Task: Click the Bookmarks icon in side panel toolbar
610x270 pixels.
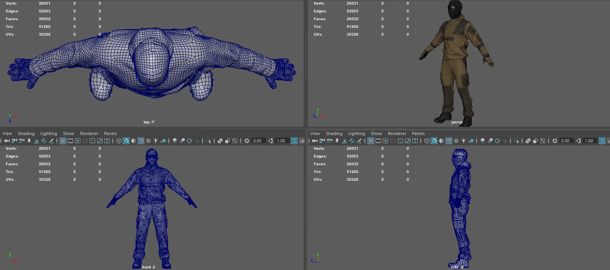Action: tap(337, 141)
